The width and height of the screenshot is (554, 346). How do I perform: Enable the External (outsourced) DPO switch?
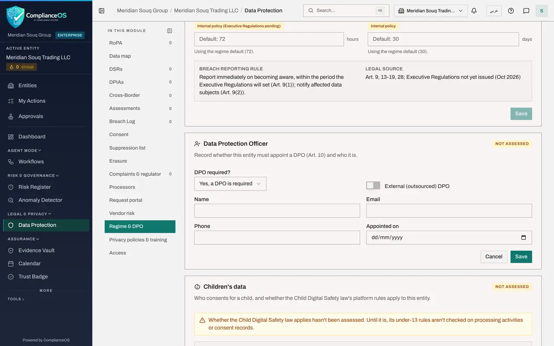click(x=373, y=186)
